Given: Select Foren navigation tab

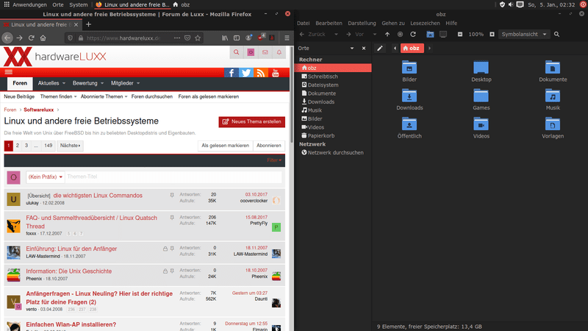Looking at the screenshot, I should coord(20,83).
